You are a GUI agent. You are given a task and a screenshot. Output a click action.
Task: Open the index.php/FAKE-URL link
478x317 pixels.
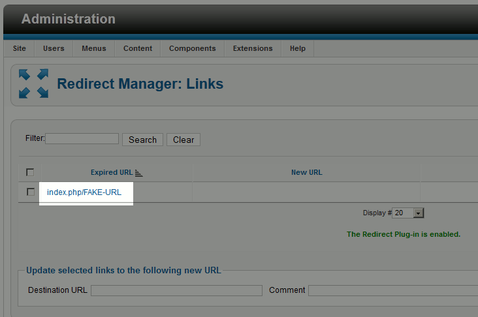click(84, 192)
